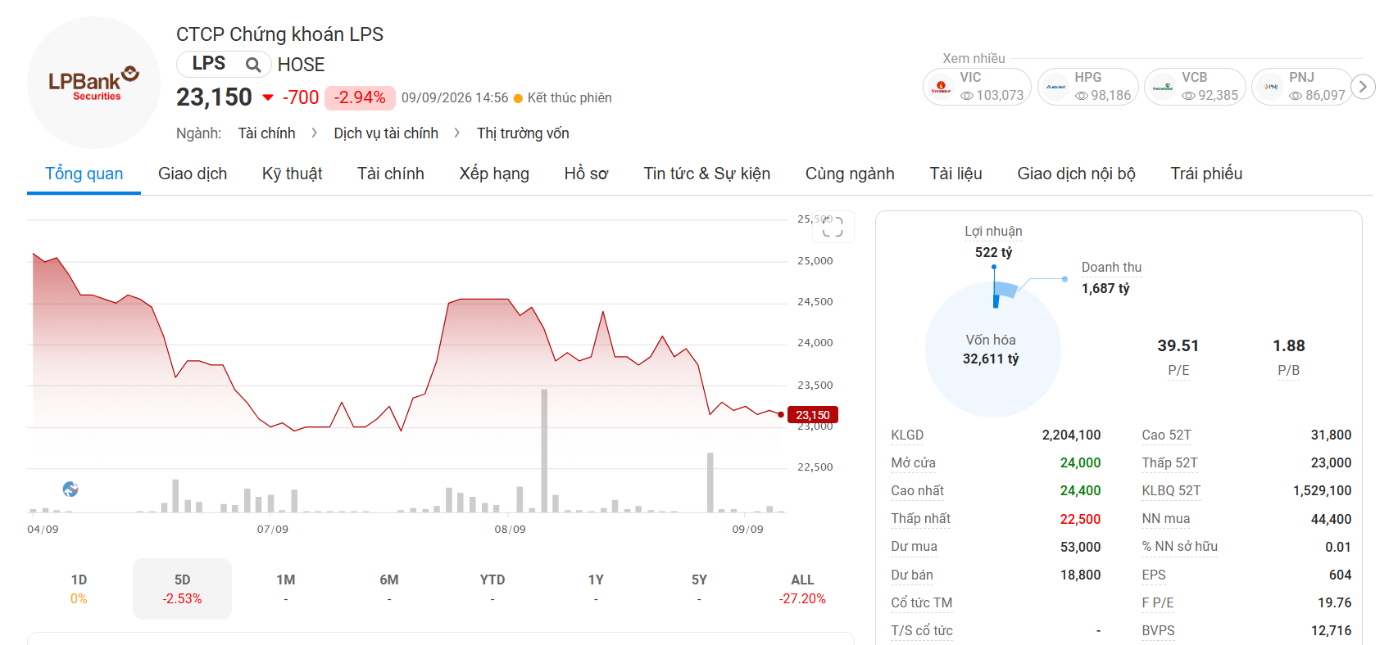Viewport: 1398px width, 645px height.
Task: Click the red 23,150 price marker
Action: click(x=812, y=415)
